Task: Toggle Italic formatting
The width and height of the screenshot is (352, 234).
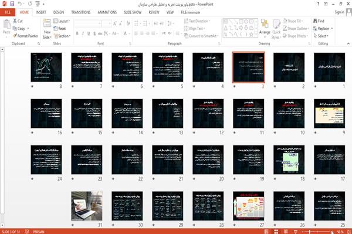Action: point(83,33)
